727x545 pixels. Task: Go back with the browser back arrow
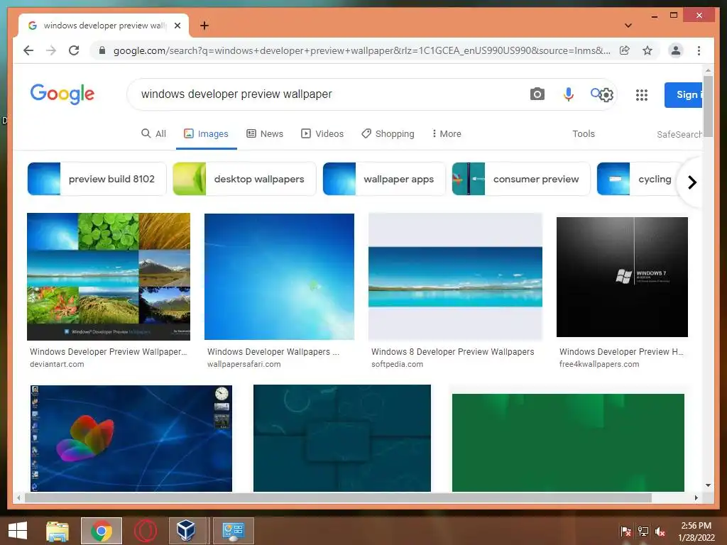click(28, 50)
